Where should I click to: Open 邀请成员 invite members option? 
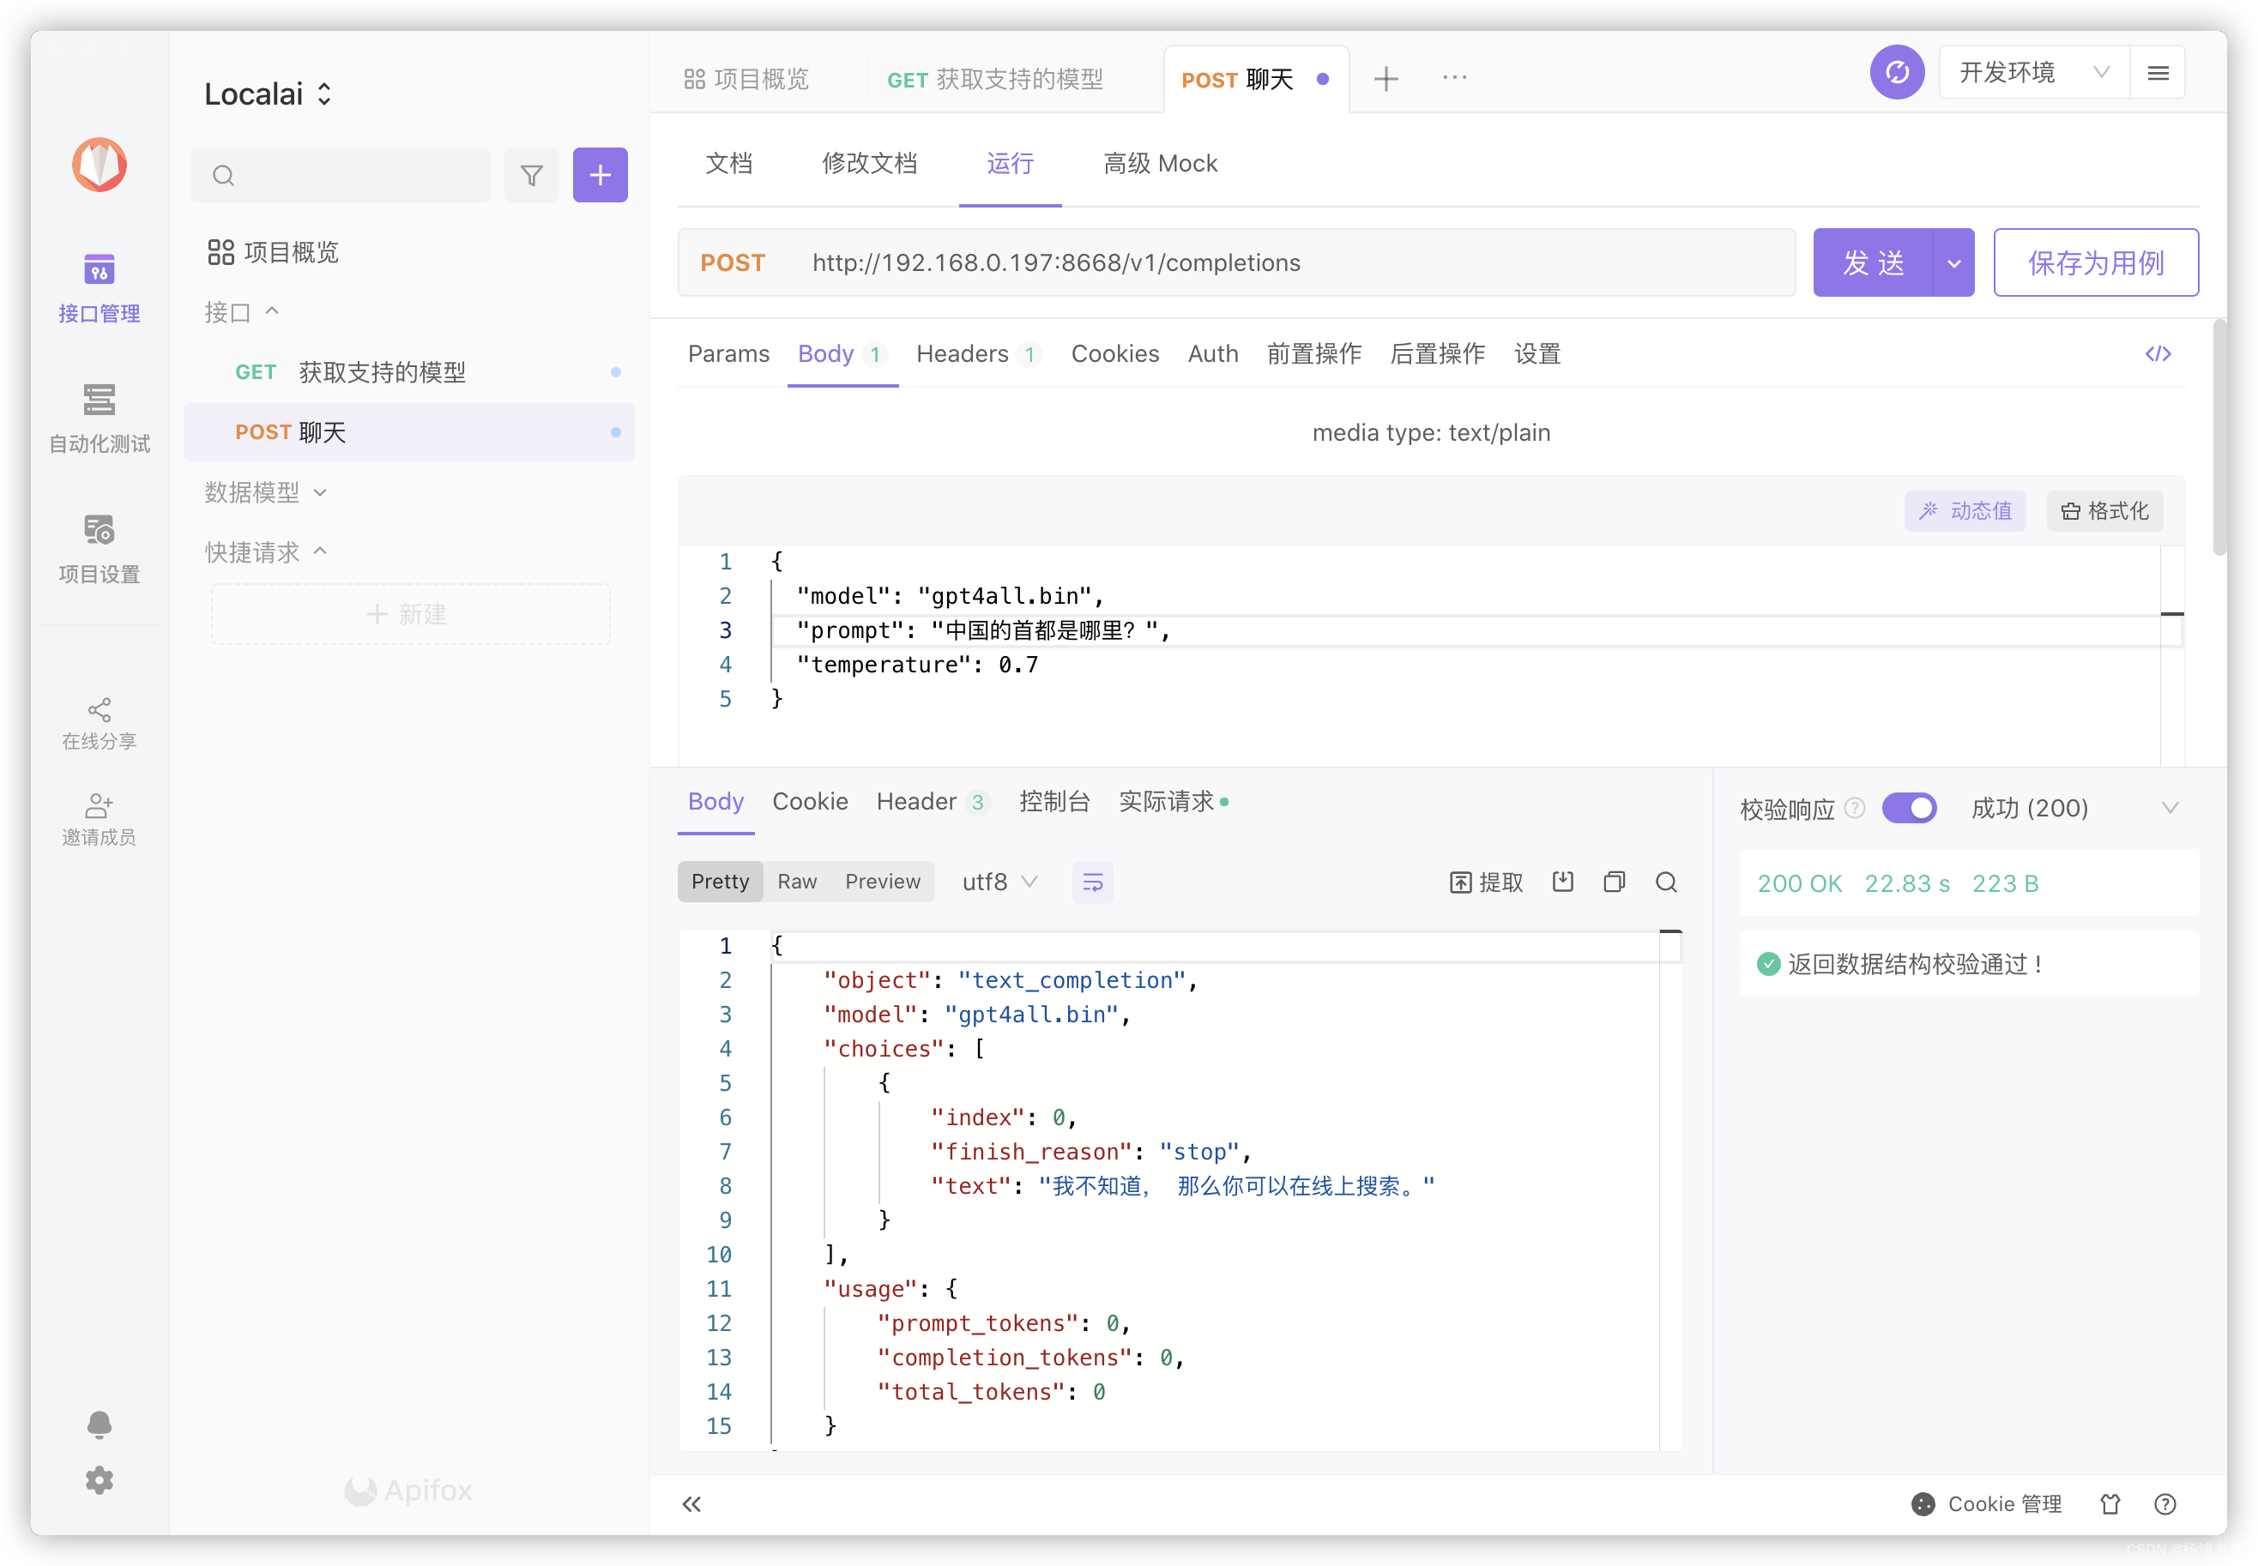pyautogui.click(x=100, y=820)
